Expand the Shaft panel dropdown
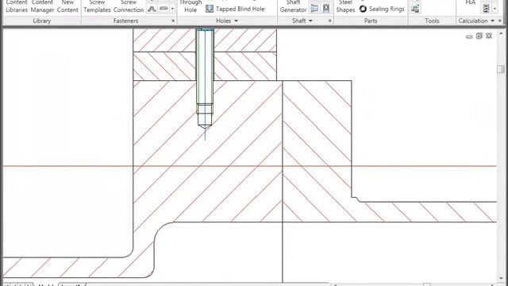Screen dimensions: 508x286 coord(310,21)
